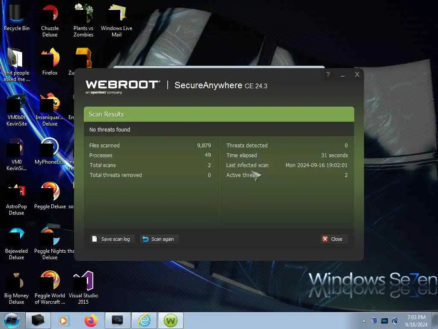The height and width of the screenshot is (329, 438).
Task: Close Webroot window with the X icon
Action: coord(357,74)
